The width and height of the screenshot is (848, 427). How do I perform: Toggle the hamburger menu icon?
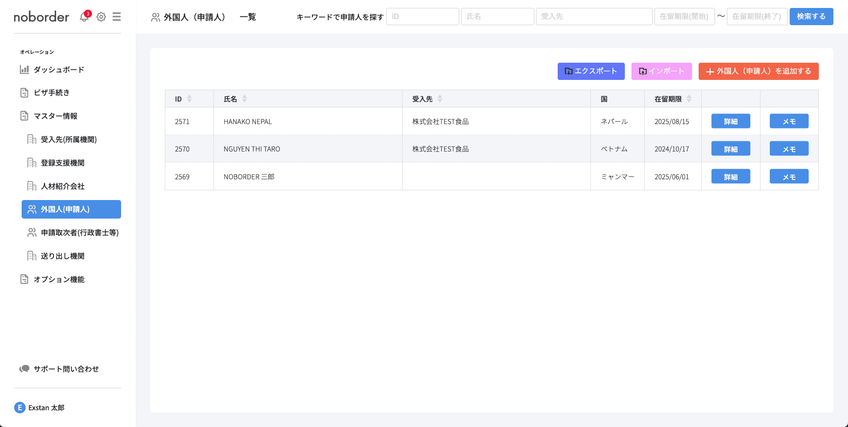pyautogui.click(x=117, y=17)
